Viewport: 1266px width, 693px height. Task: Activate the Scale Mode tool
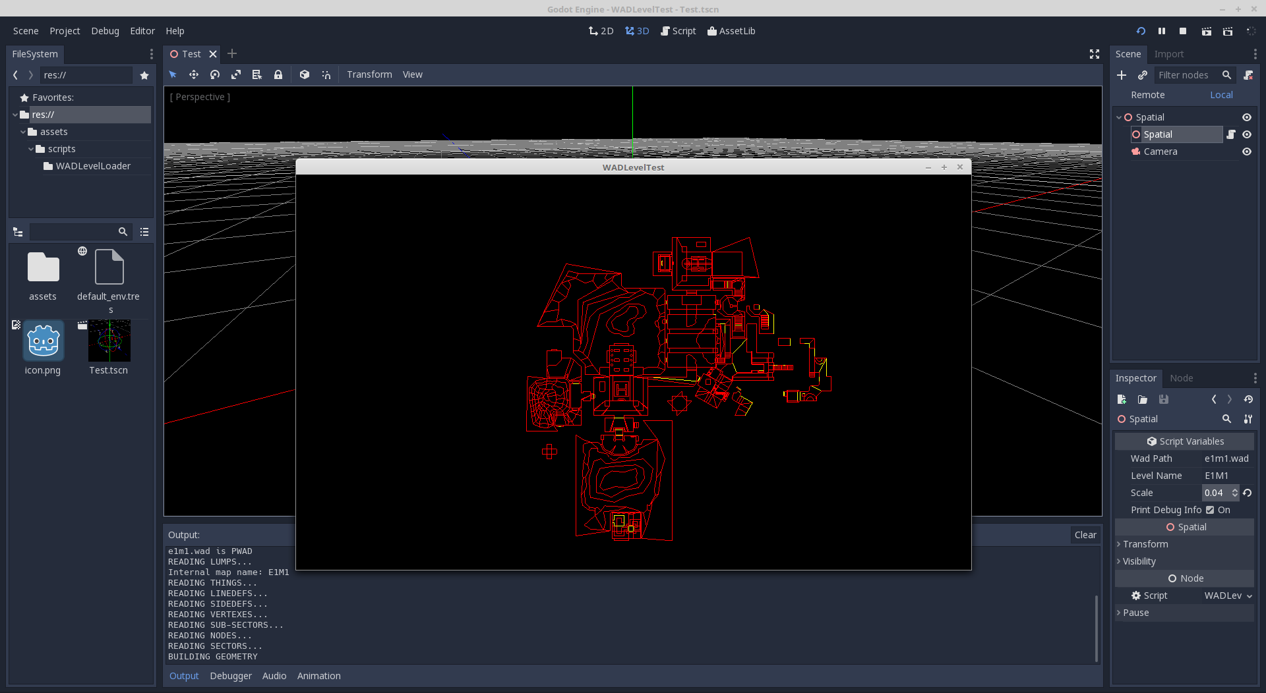(x=236, y=74)
